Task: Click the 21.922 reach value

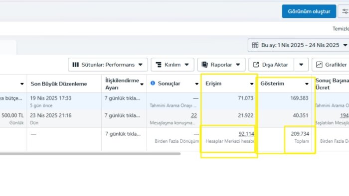Action: click(245, 115)
